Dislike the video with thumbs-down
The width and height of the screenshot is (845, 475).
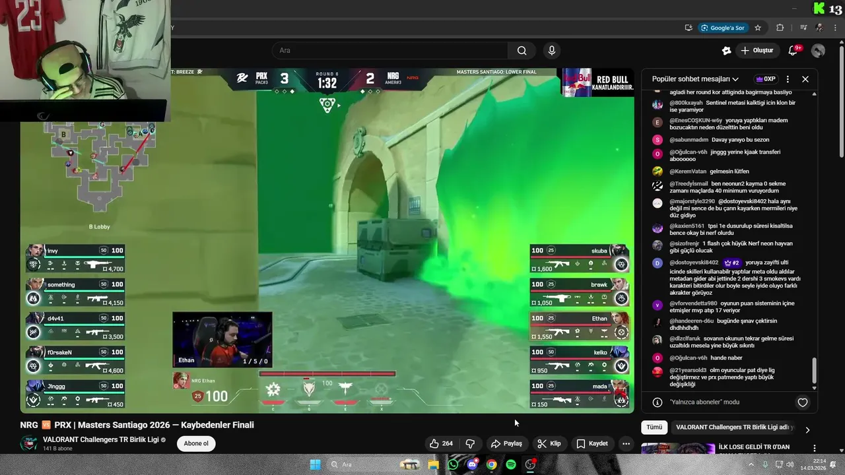pyautogui.click(x=471, y=443)
